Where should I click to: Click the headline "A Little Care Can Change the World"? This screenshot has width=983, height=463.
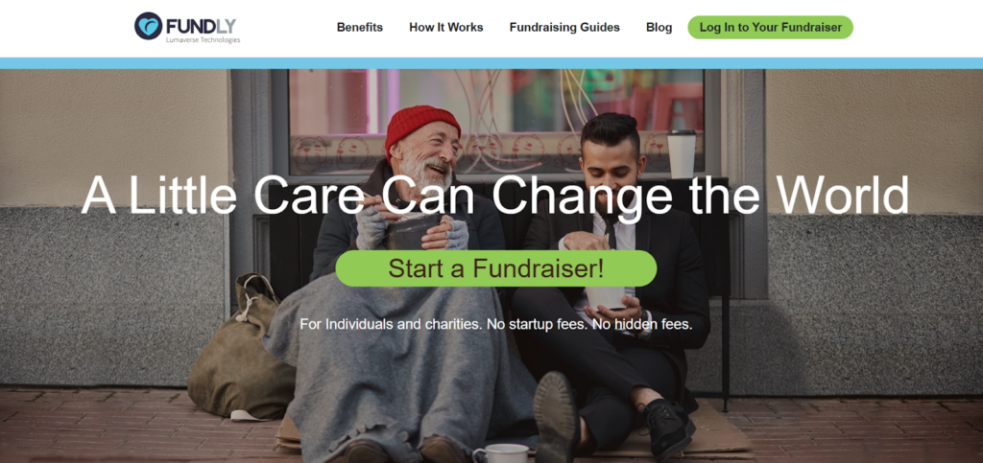click(495, 195)
